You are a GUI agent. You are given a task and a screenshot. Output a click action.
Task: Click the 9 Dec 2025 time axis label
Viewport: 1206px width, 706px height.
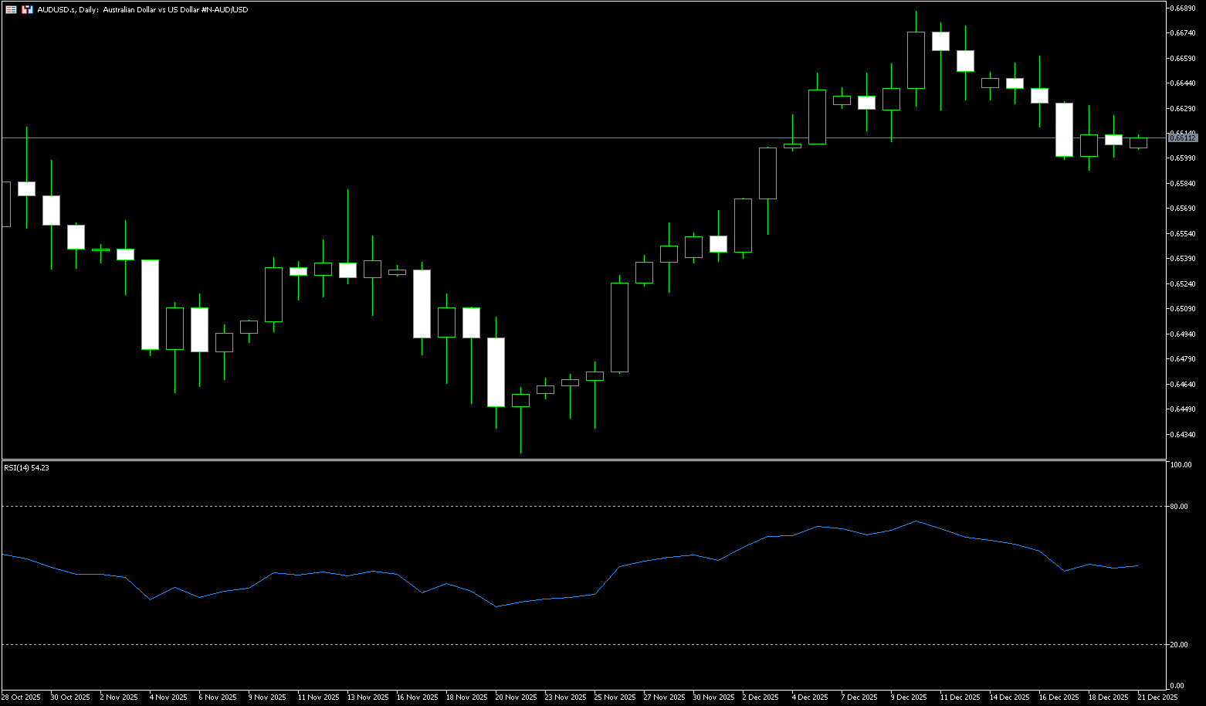[908, 698]
